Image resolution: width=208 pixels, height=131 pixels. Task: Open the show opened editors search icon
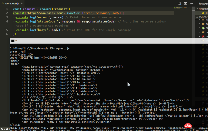tap(179, 3)
